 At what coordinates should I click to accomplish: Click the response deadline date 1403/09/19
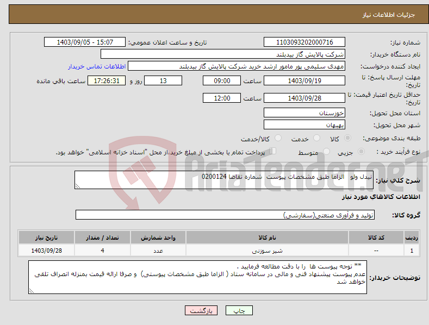pos(304,80)
